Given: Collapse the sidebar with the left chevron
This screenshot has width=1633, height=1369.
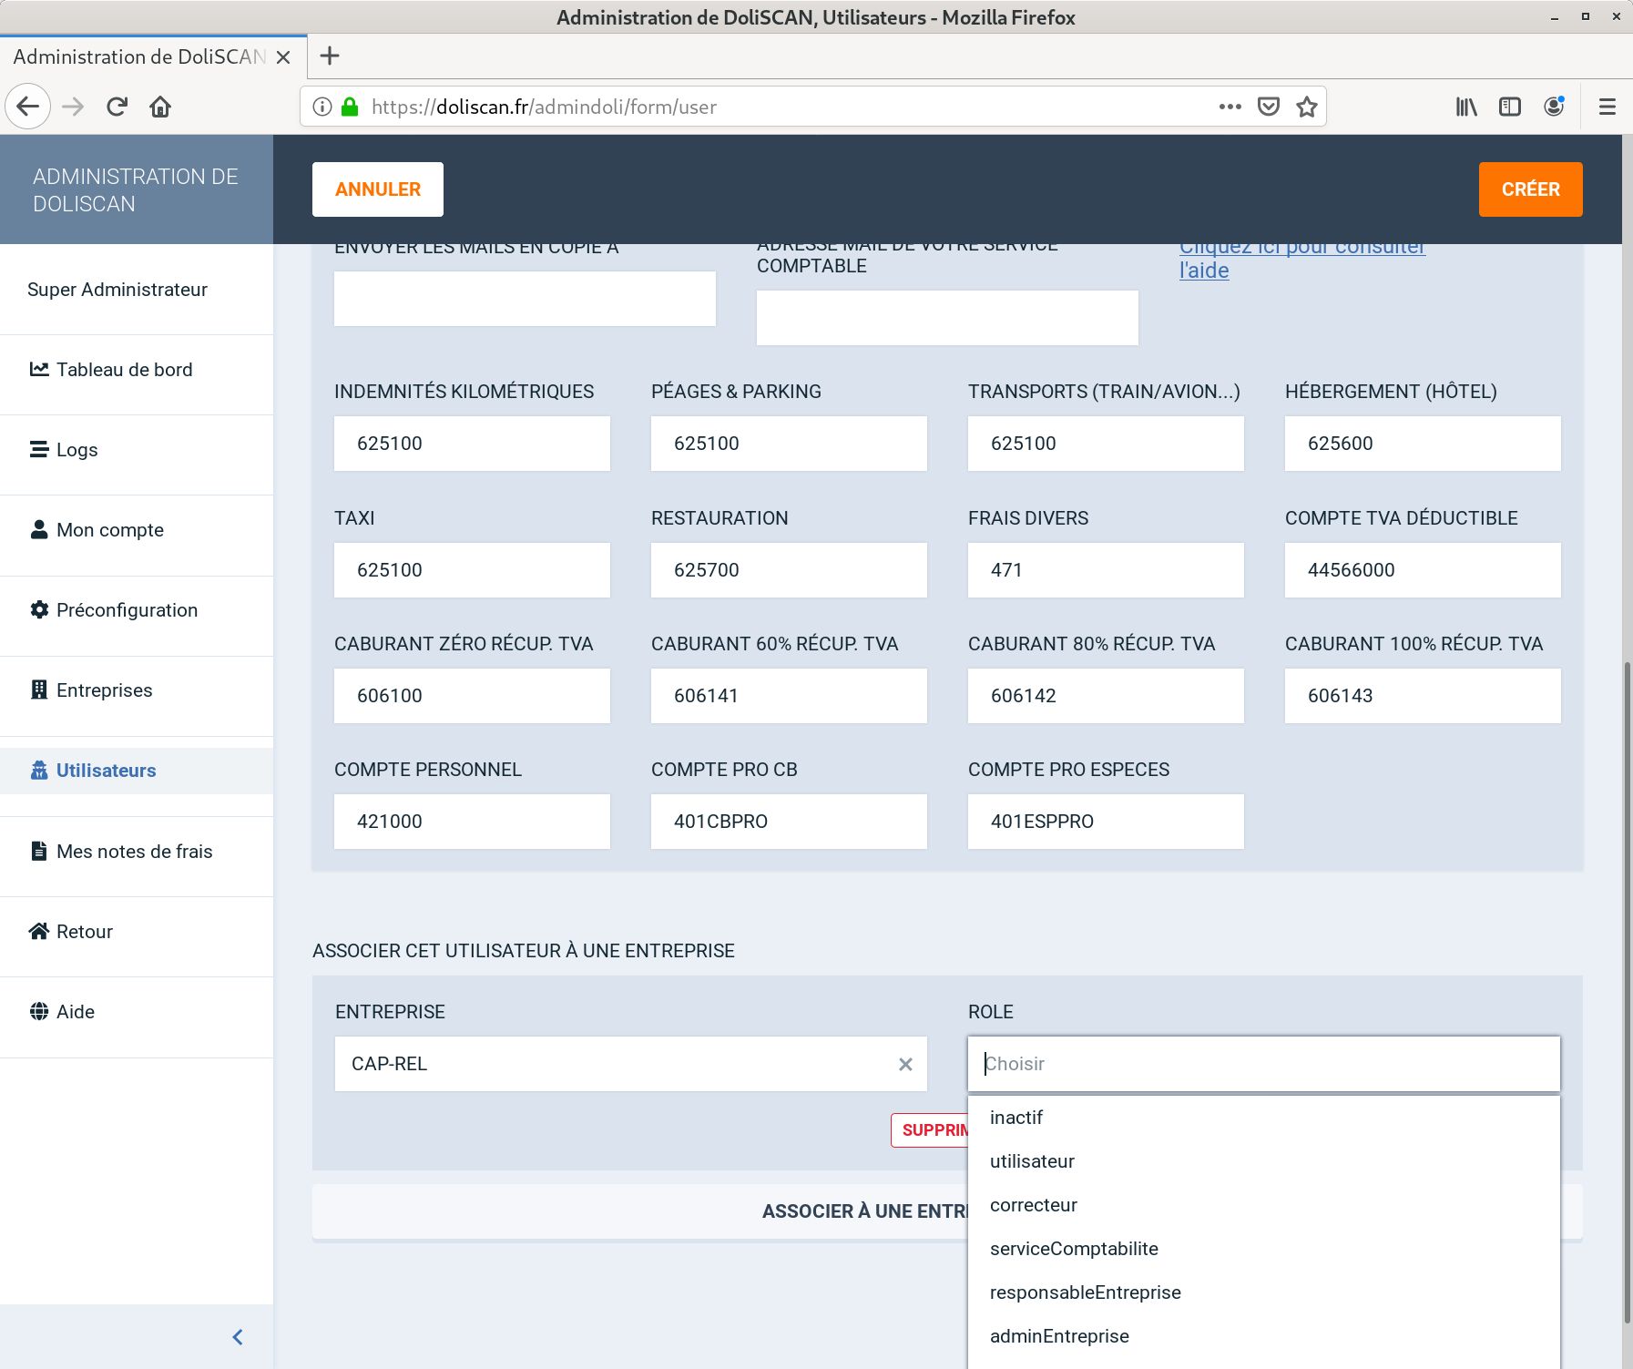Looking at the screenshot, I should point(238,1337).
